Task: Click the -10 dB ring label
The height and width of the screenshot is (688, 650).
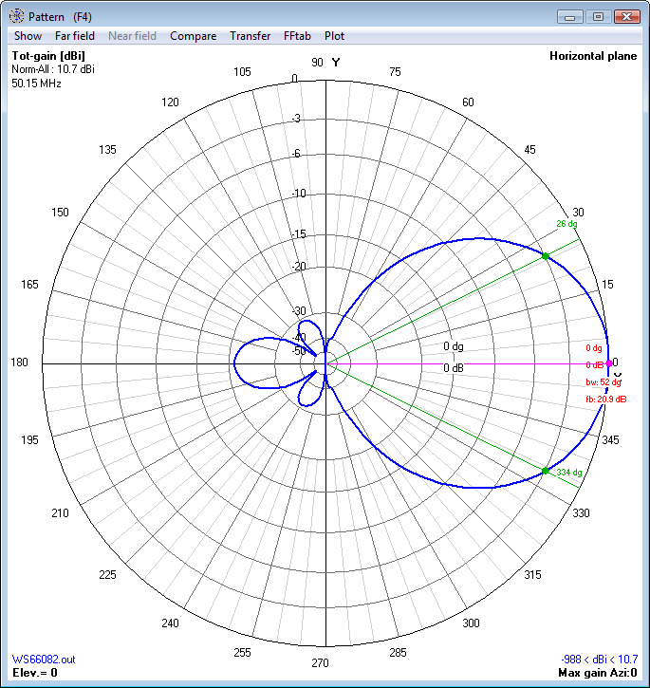Action: (x=299, y=193)
